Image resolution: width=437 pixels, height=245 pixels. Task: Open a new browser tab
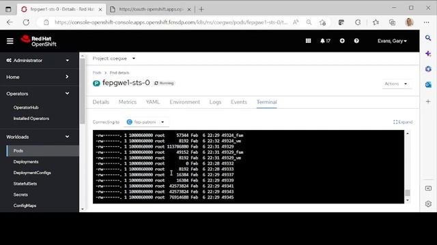[201, 9]
